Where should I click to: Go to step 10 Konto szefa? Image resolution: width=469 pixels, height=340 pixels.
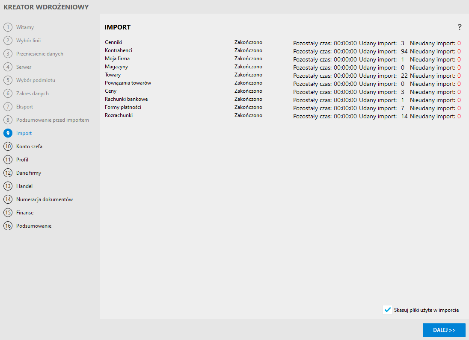coord(23,146)
